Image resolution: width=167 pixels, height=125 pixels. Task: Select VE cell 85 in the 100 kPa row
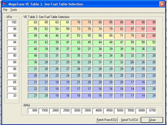coord(108,23)
